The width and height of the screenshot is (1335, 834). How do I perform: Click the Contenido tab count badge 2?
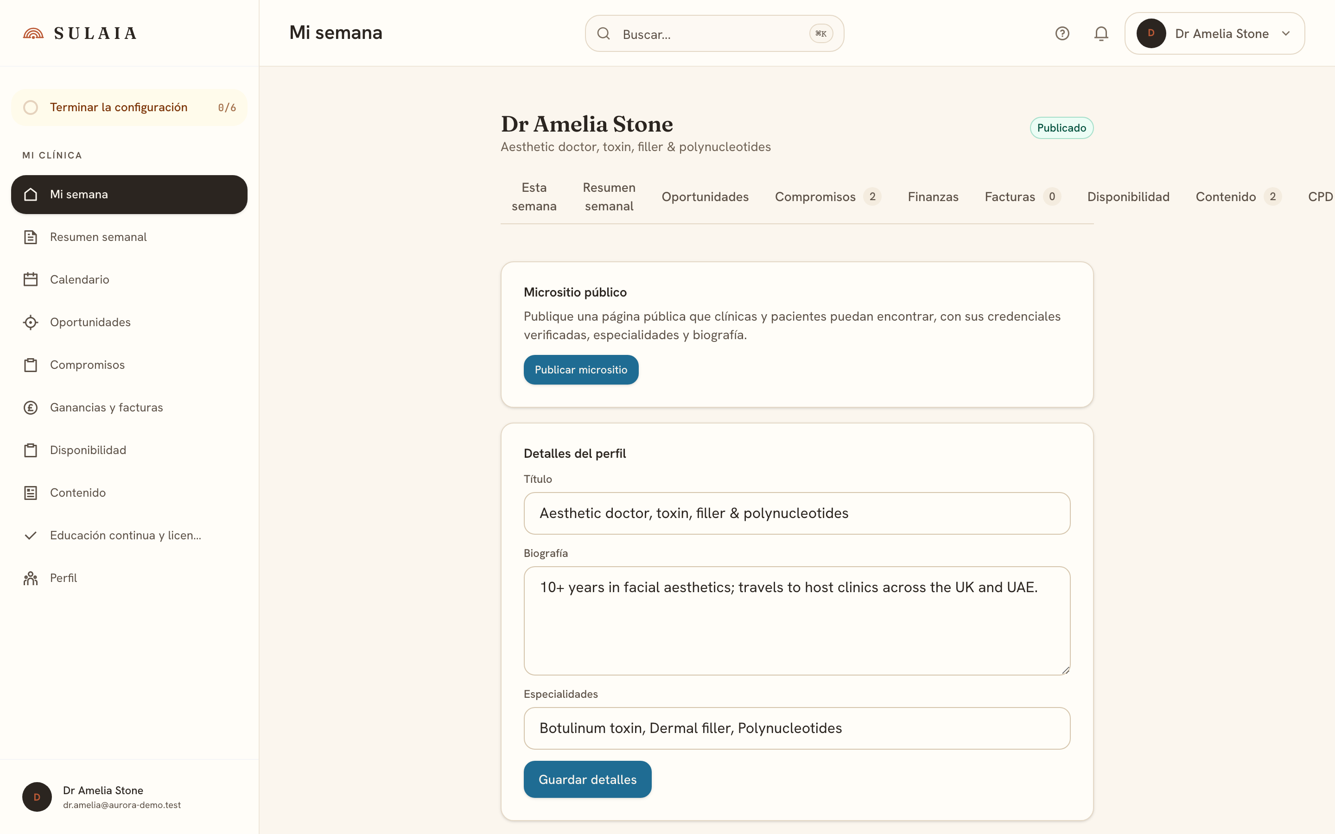point(1272,197)
